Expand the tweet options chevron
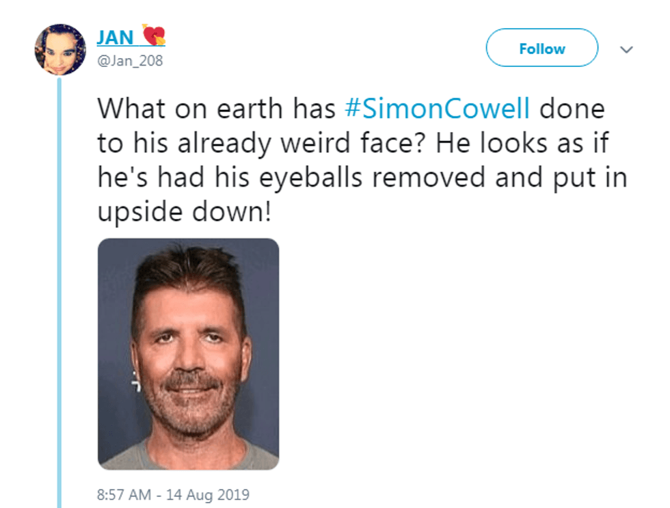Viewport: 670px width, 508px height. point(626,49)
